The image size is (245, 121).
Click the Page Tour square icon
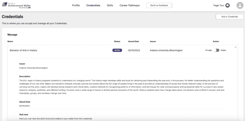click(228, 5)
